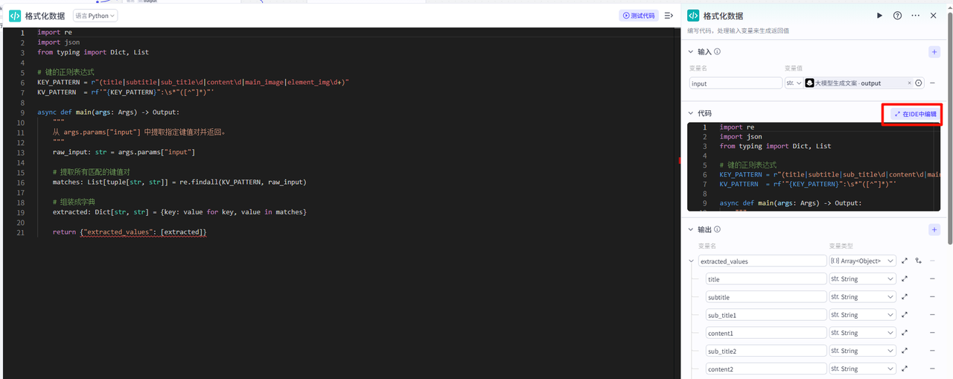Click the 测试代码 button
The image size is (953, 379).
click(638, 16)
